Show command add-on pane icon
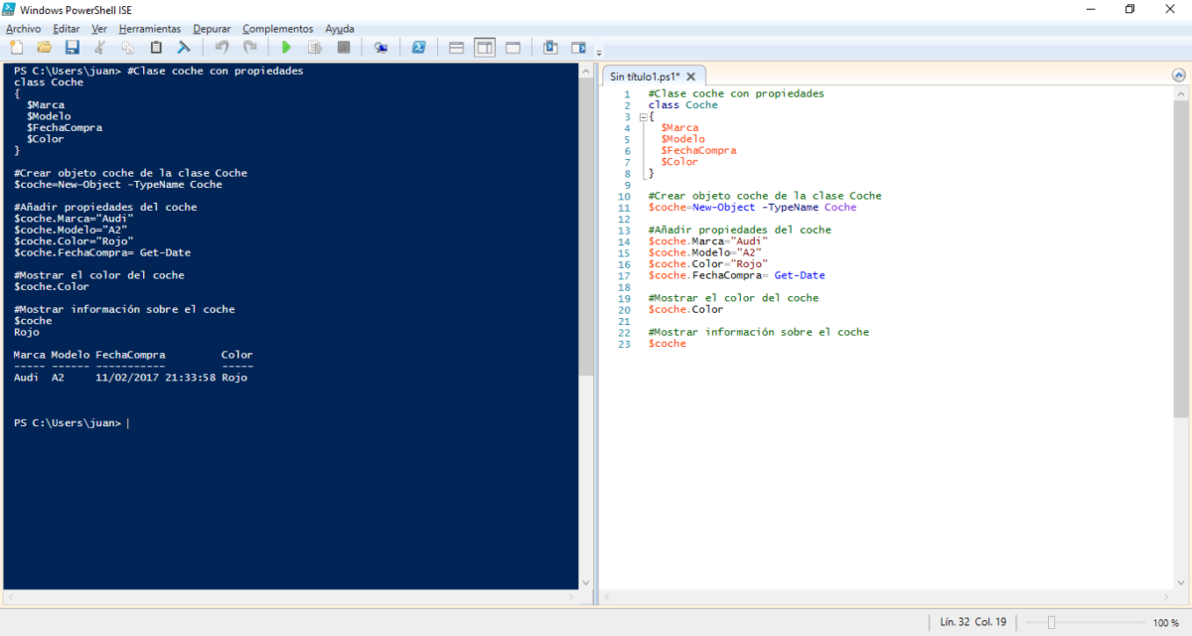Viewport: 1192px width, 636px height. click(579, 47)
